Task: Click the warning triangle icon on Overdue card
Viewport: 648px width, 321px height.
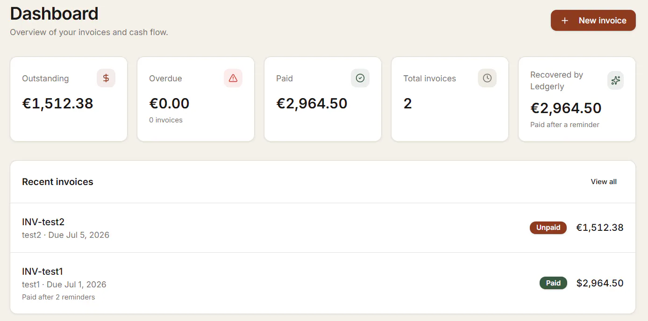Action: [x=233, y=78]
